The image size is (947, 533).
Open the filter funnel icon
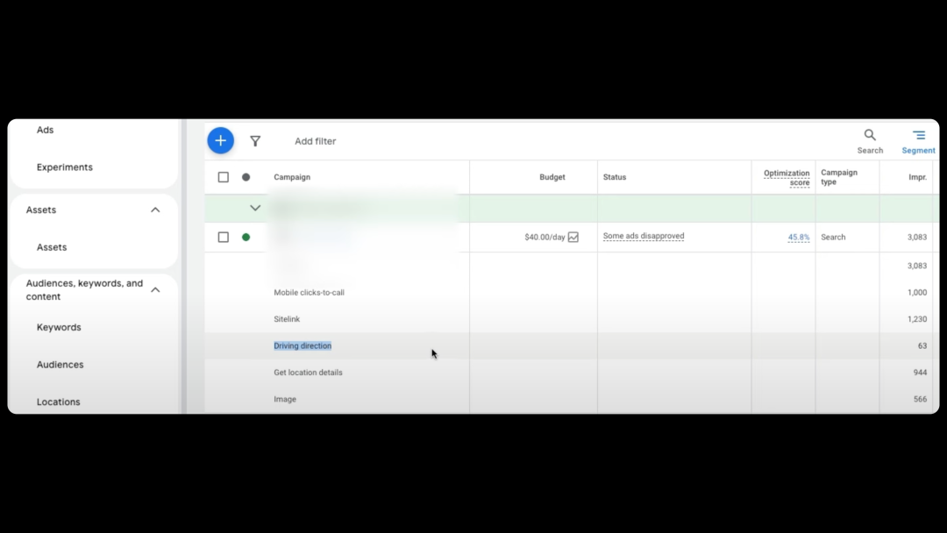click(255, 141)
